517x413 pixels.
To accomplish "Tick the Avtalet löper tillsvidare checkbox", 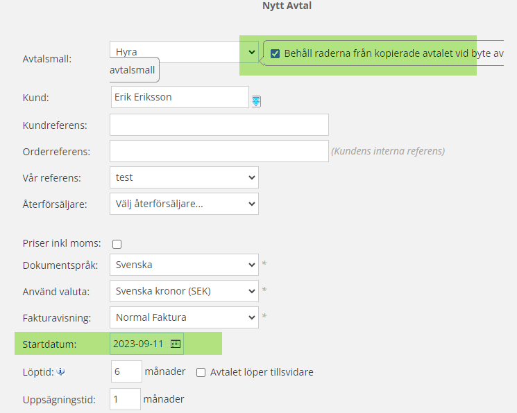I will coord(201,373).
